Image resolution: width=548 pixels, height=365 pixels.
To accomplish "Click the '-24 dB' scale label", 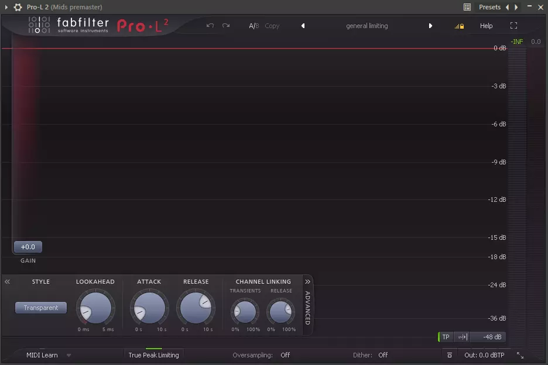I will pyautogui.click(x=497, y=285).
